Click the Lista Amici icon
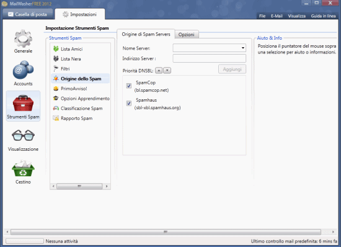This screenshot has width=341, height=247. click(56, 49)
